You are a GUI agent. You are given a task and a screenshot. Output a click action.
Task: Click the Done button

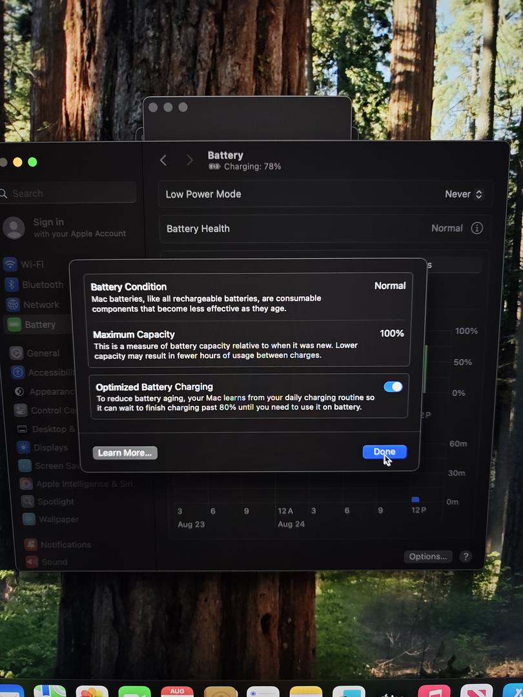click(x=385, y=452)
